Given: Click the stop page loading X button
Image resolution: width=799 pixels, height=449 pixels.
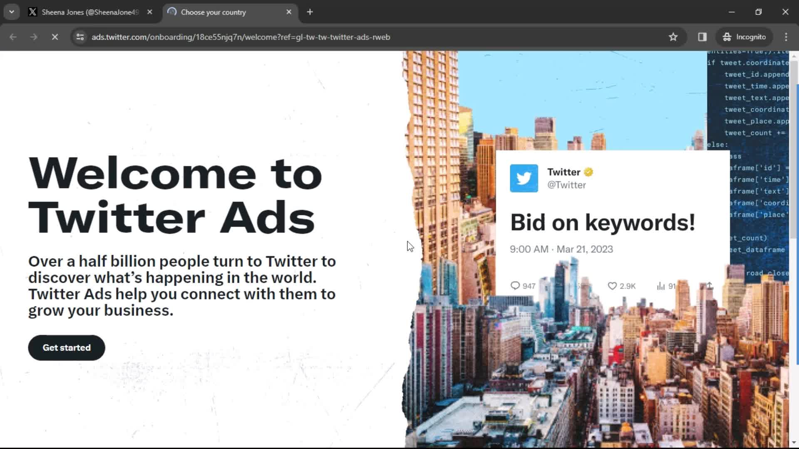Looking at the screenshot, I should [55, 37].
